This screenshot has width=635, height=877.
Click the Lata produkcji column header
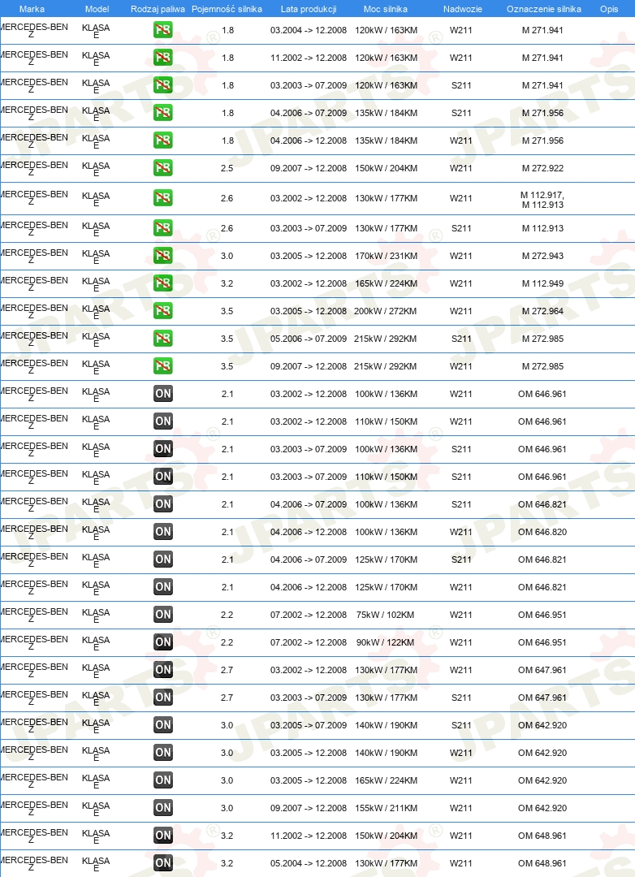coord(309,9)
